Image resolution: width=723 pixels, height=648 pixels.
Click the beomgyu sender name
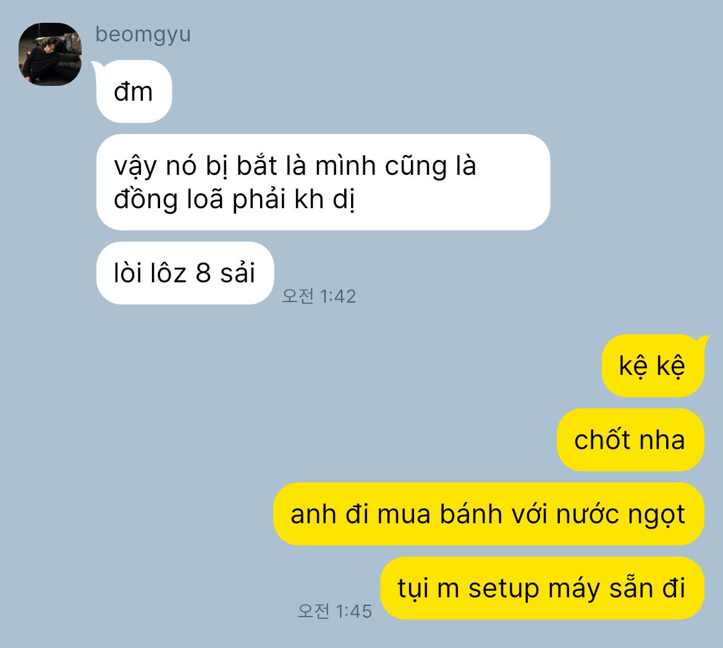pyautogui.click(x=143, y=35)
